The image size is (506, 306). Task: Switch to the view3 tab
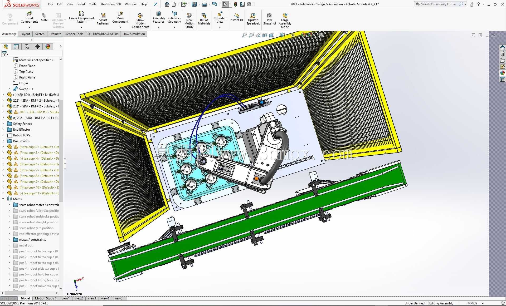pos(92,298)
